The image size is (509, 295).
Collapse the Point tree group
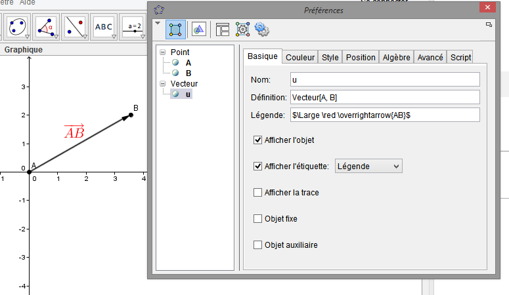(163, 52)
